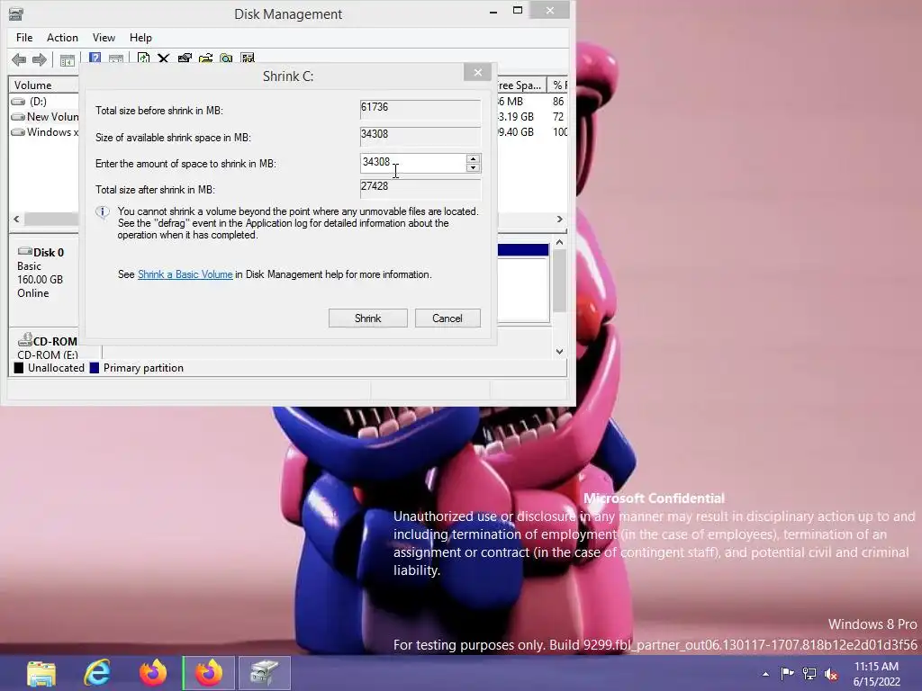Click the disk pane scroll-down arrow
This screenshot has width=922, height=691.
559,352
